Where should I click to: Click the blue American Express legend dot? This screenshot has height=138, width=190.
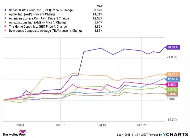pyautogui.click(x=6, y=18)
